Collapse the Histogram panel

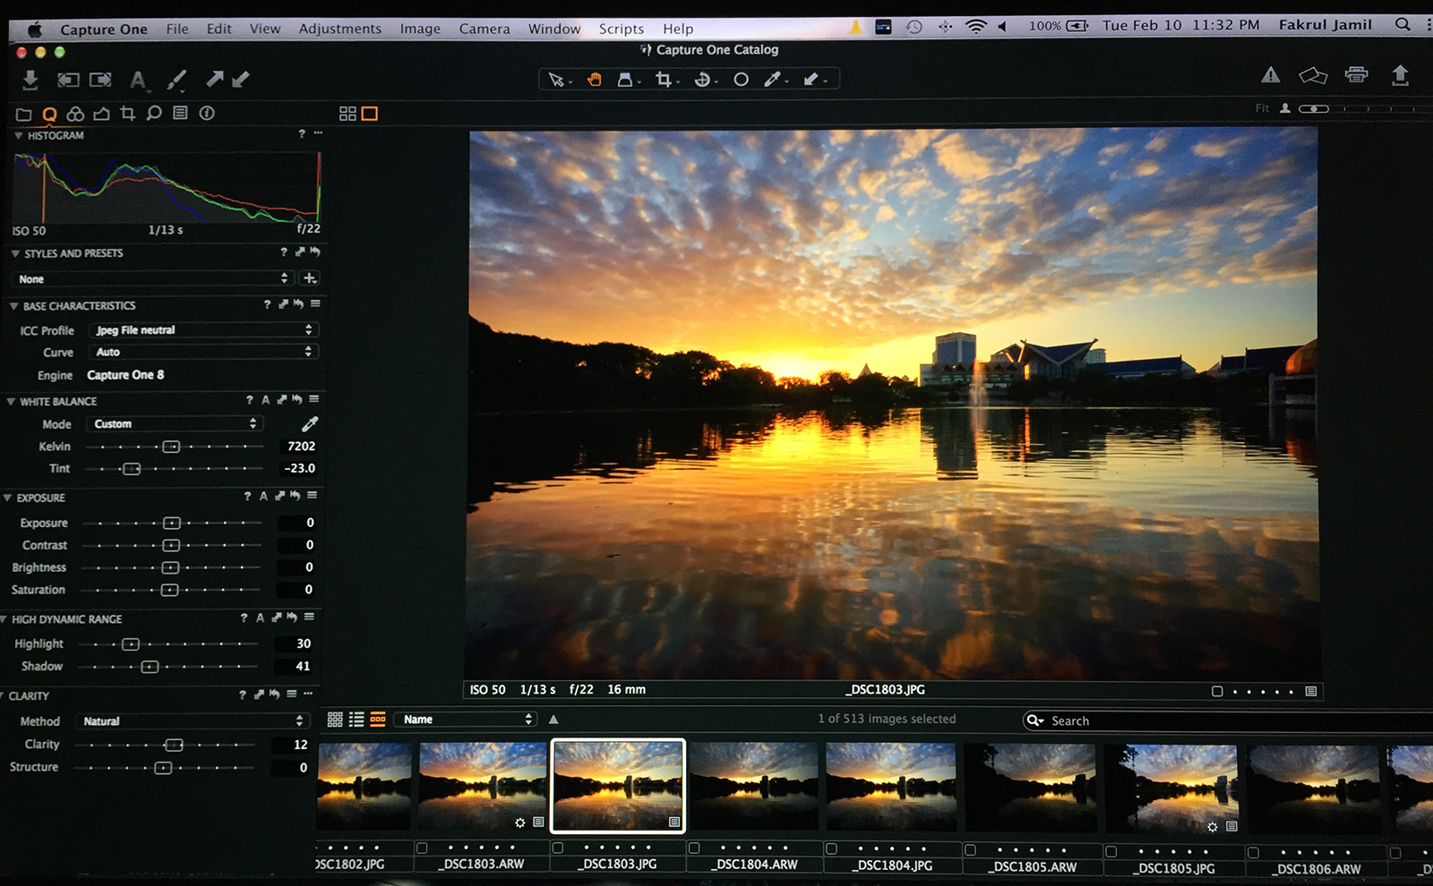(18, 136)
